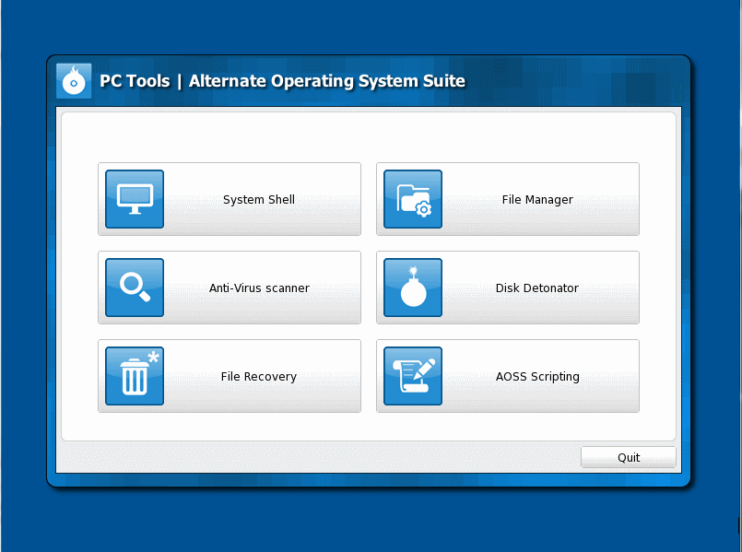
Task: Click the window title text 'Alternate Operating System Suite'
Action: [327, 81]
